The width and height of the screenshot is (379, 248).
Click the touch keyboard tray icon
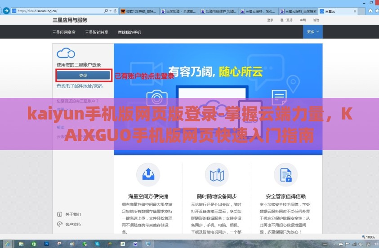click(325, 244)
